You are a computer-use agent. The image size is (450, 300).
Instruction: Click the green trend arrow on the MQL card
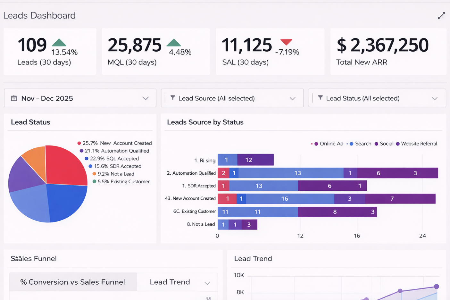[x=174, y=42]
